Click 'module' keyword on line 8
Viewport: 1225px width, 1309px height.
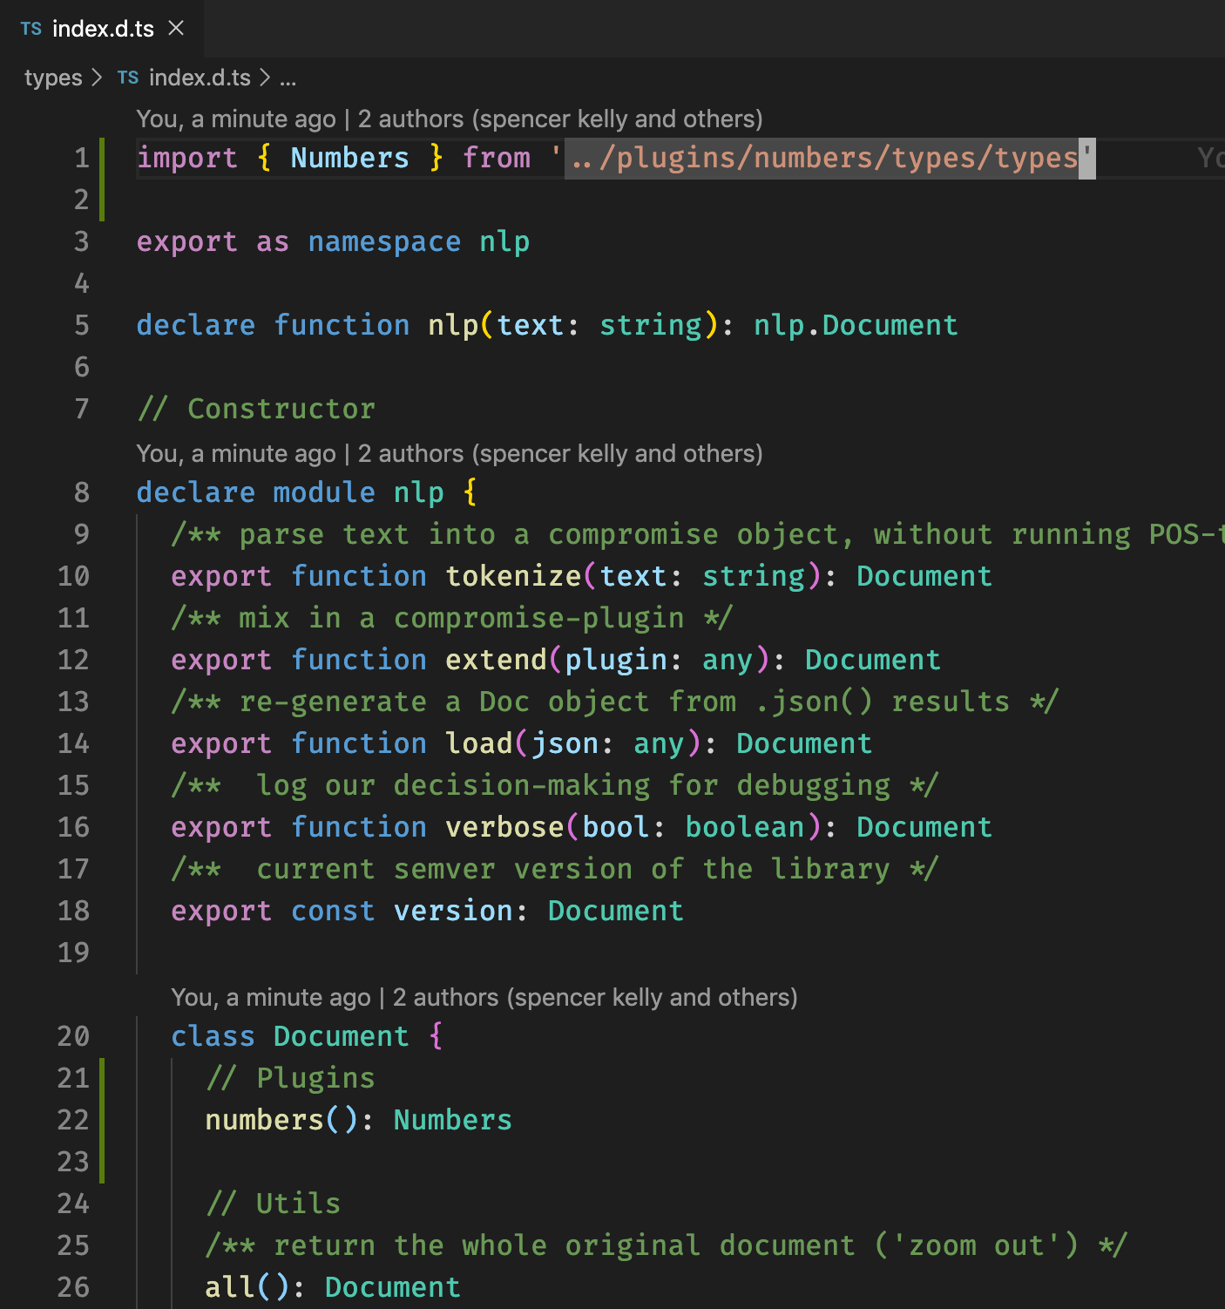pyautogui.click(x=324, y=492)
